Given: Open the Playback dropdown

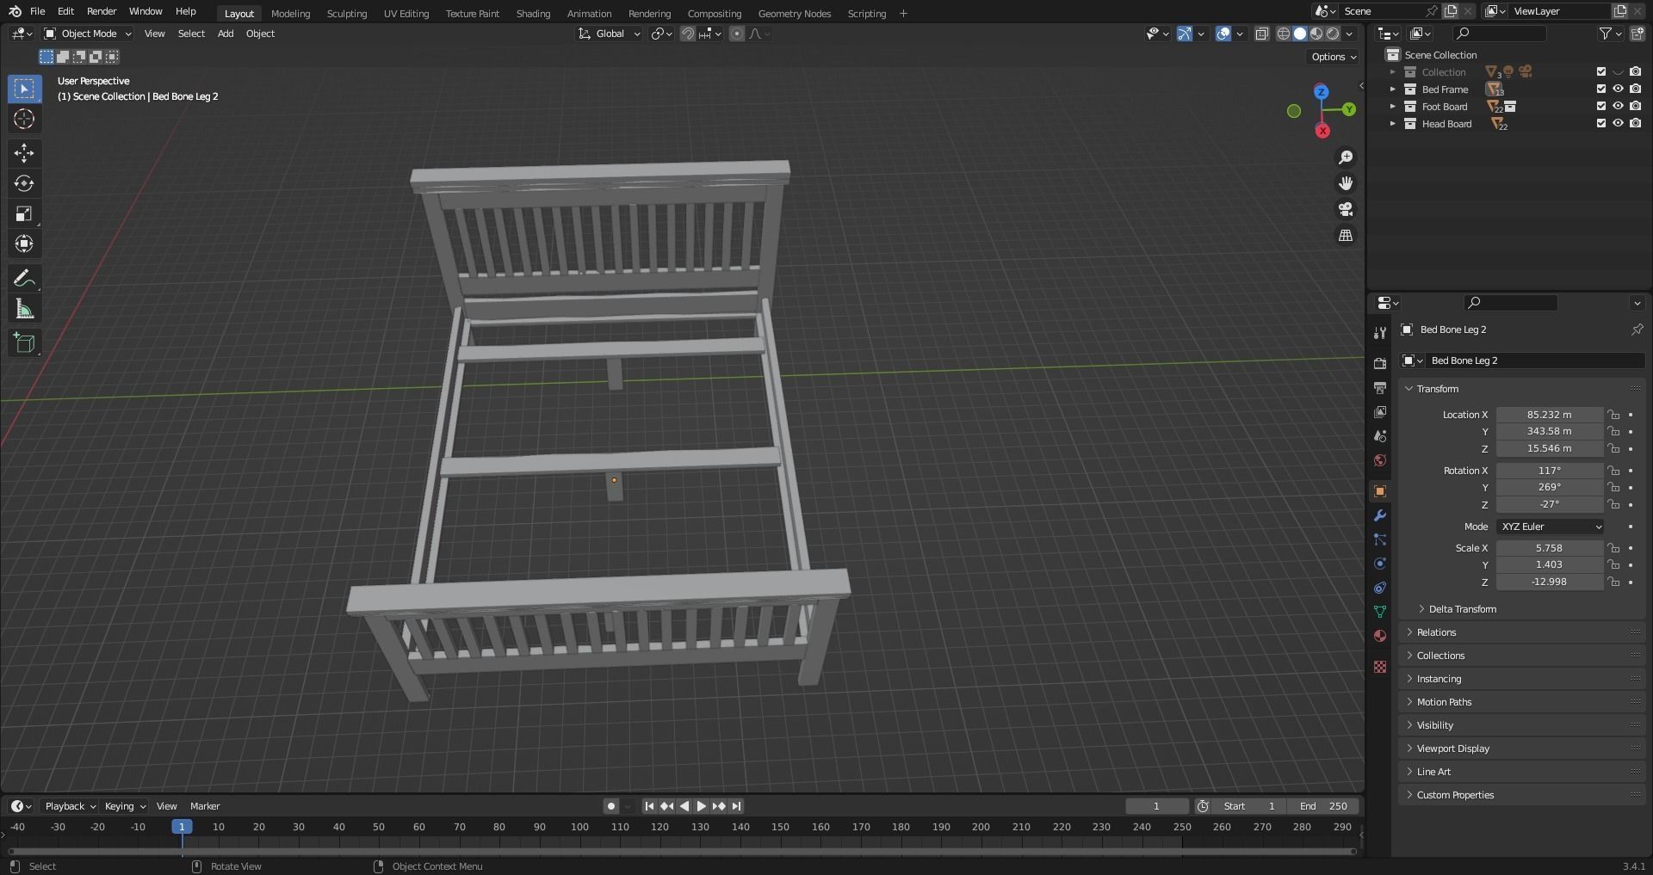Looking at the screenshot, I should (x=70, y=806).
